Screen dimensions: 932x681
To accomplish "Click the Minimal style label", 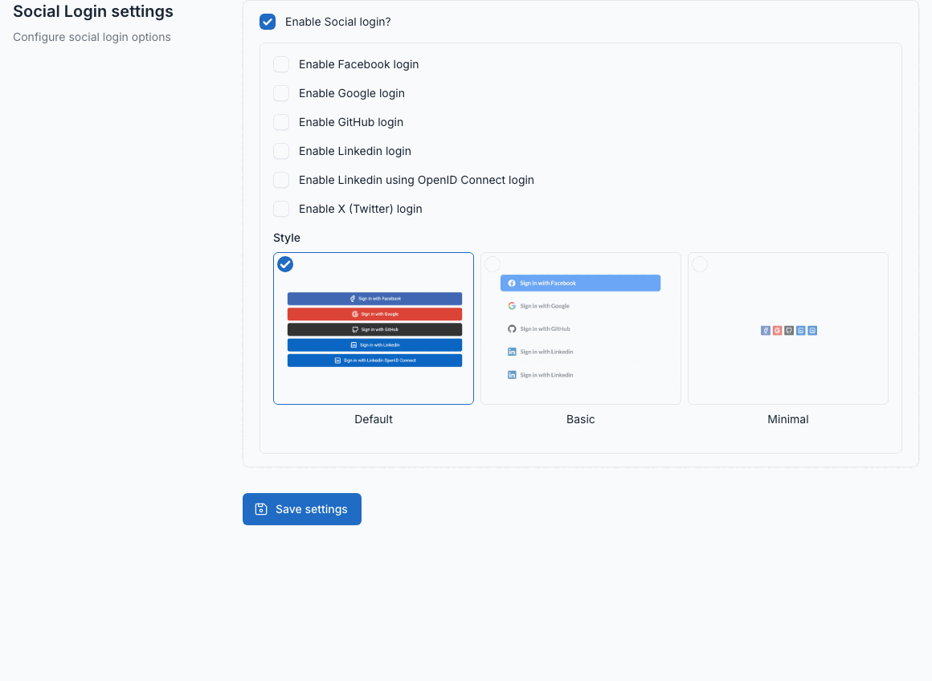I will coord(788,419).
